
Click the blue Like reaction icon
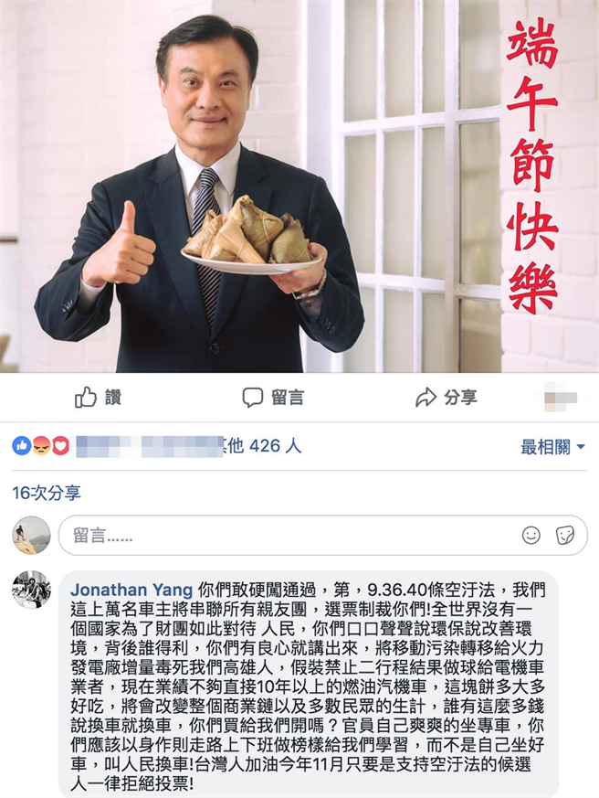(x=22, y=446)
